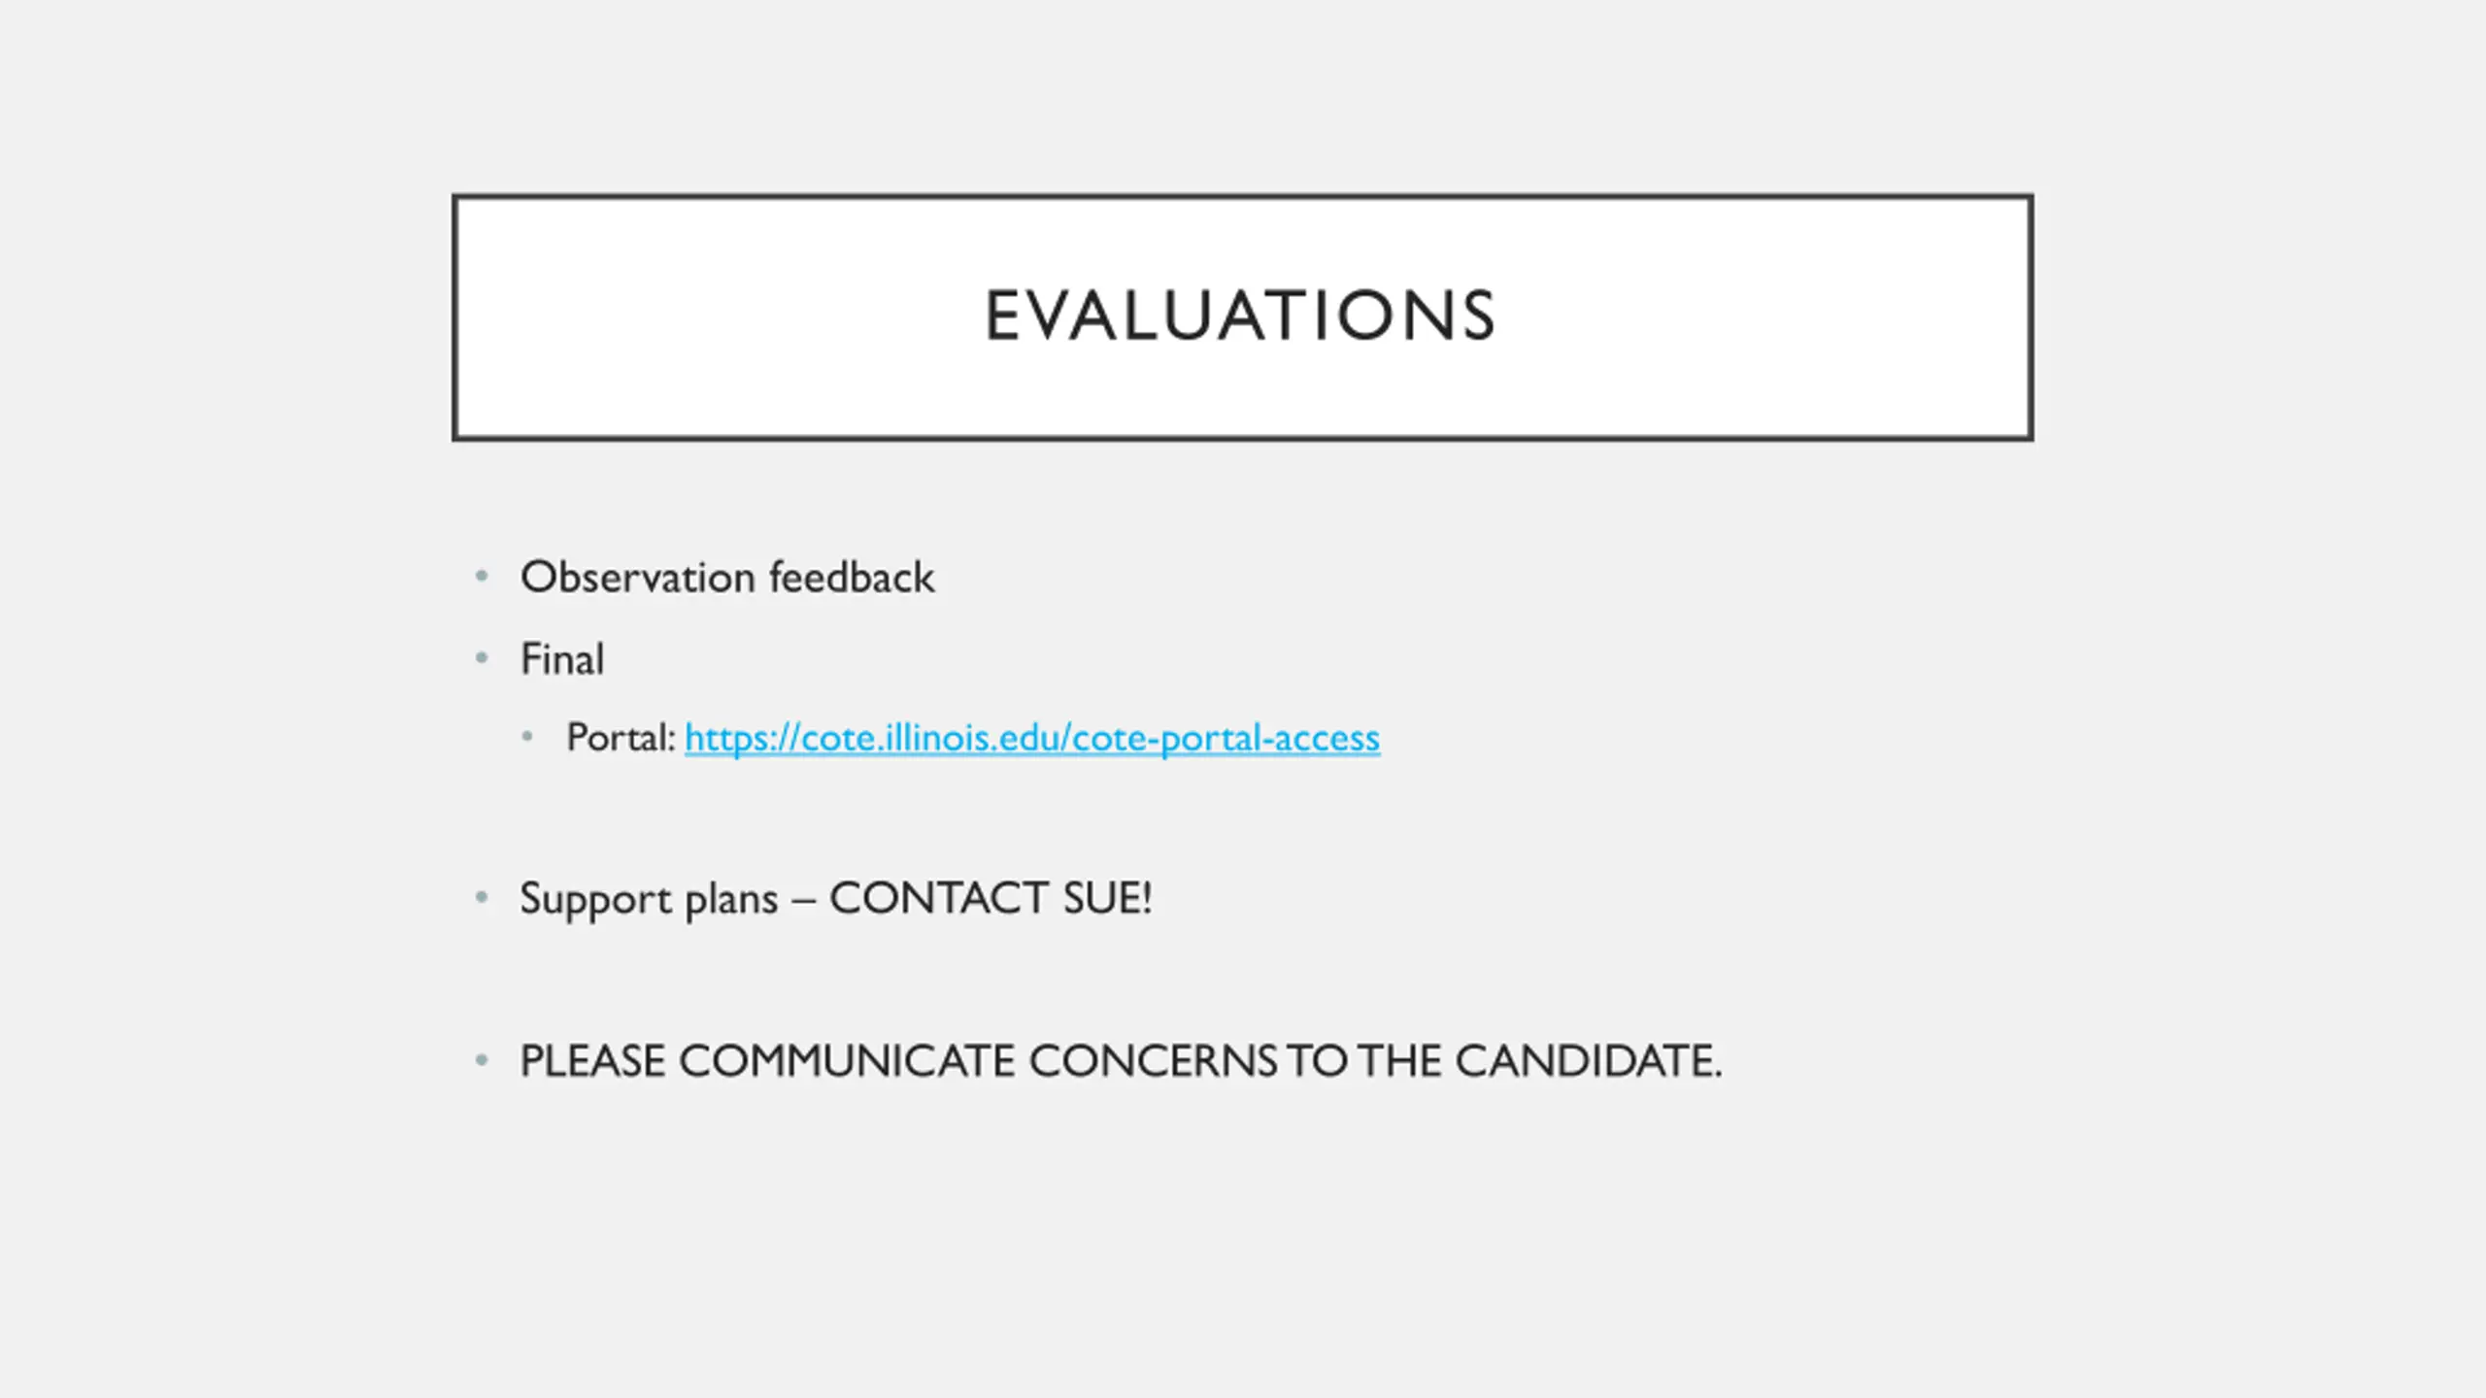The width and height of the screenshot is (2486, 1398).
Task: Click the word feedback in first bullet
Action: [852, 578]
